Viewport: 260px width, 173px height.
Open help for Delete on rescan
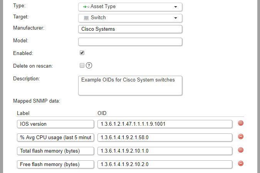pos(89,66)
